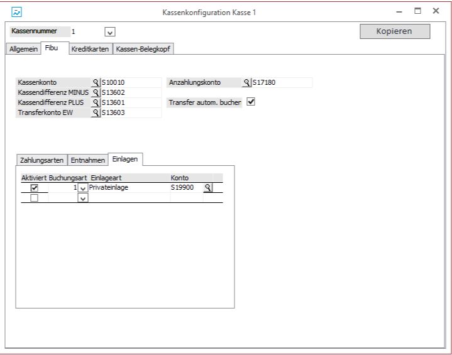Select the Kassen-Belegkopf tab
This screenshot has height=355, width=452.
[x=143, y=48]
